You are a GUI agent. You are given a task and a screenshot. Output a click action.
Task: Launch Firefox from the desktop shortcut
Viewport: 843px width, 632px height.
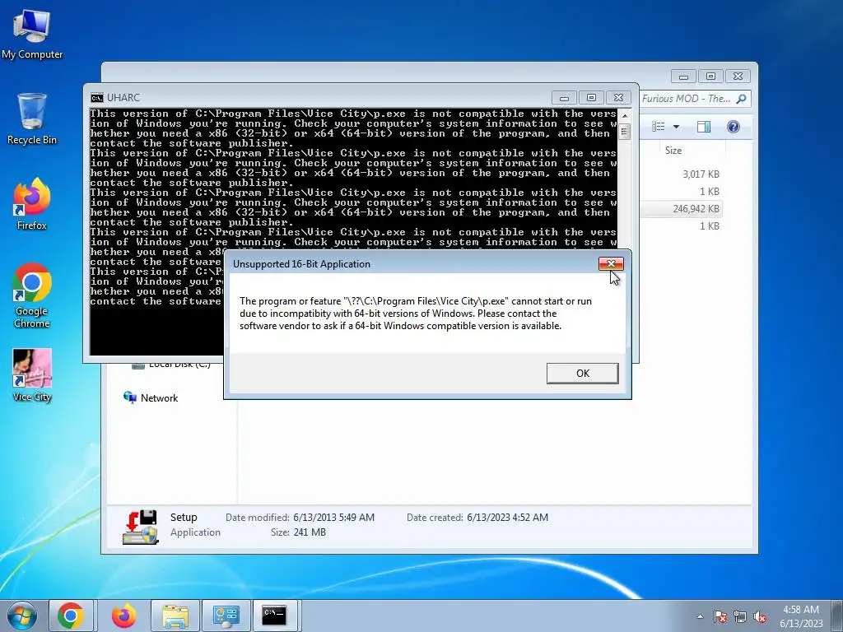coord(32,204)
